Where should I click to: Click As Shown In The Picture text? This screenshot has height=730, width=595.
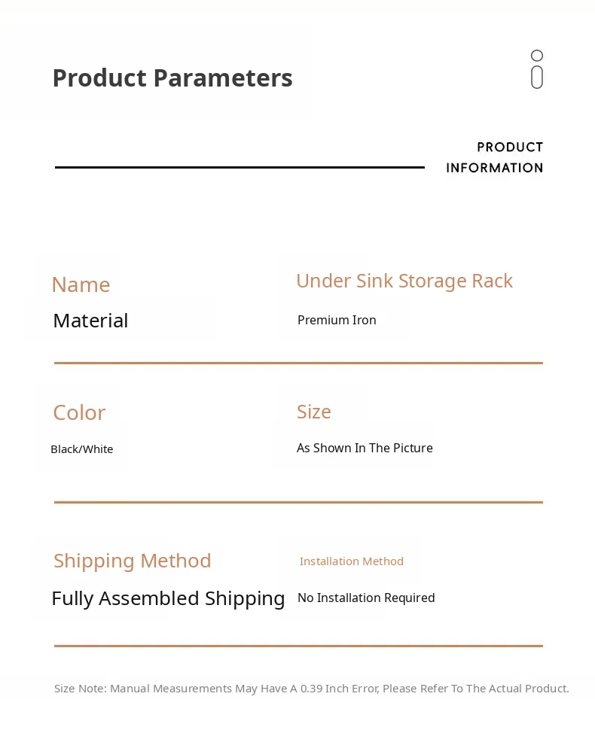click(x=365, y=448)
